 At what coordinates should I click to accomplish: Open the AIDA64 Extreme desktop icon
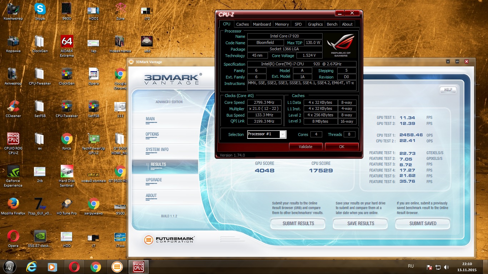pos(67,42)
